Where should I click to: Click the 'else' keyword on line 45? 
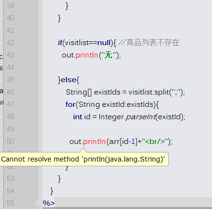tap(68, 80)
